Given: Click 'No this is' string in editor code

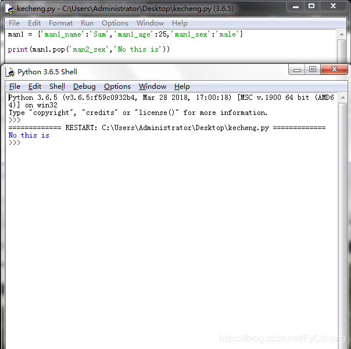Looking at the screenshot, I should tap(138, 49).
